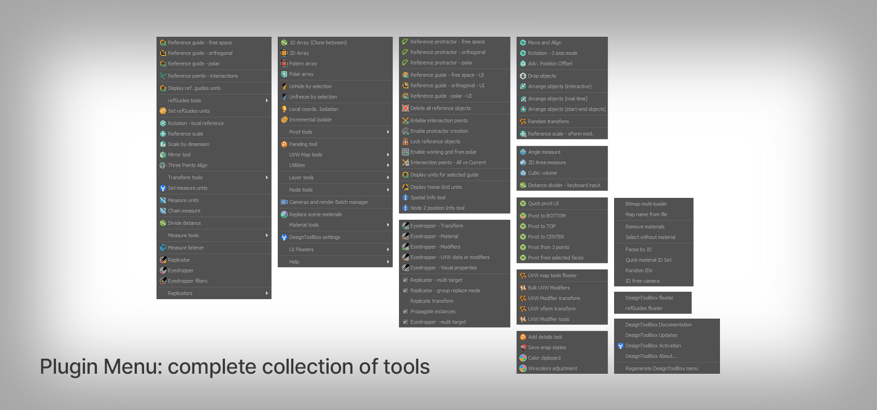Open the Bitmap multi-loader menu entry

point(646,204)
